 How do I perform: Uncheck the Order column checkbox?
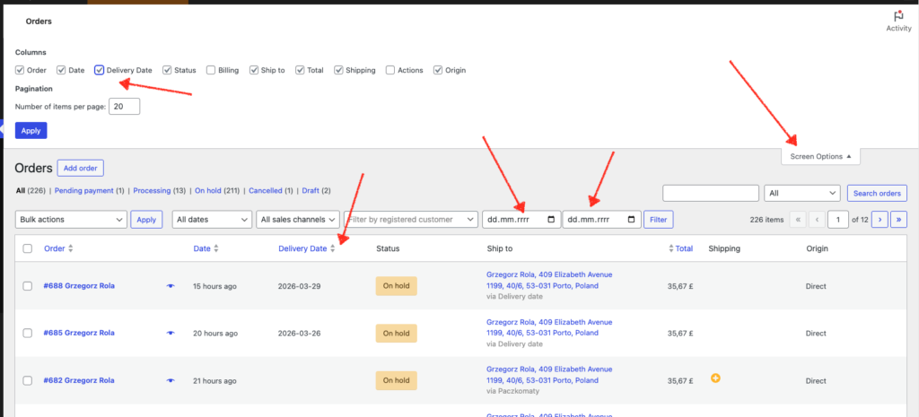click(20, 70)
